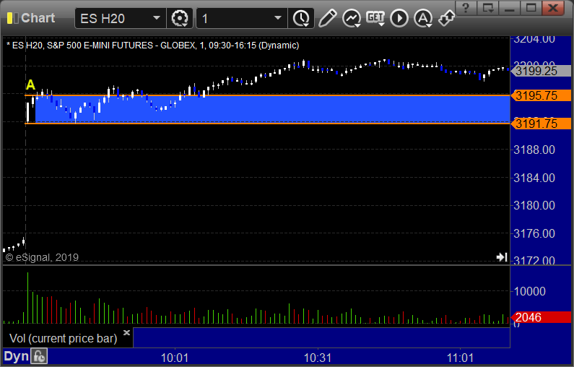
Task: Open the symbol settings gear icon
Action: (x=180, y=18)
